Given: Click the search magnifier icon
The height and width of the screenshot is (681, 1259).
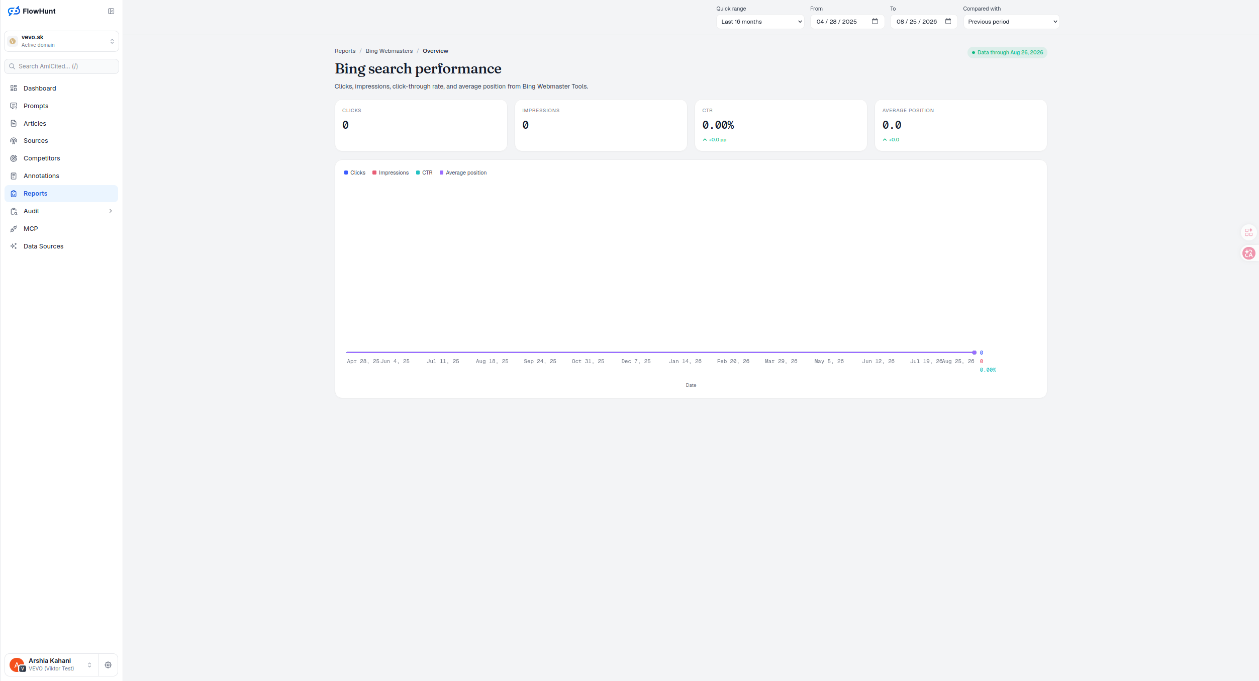Looking at the screenshot, I should point(12,66).
